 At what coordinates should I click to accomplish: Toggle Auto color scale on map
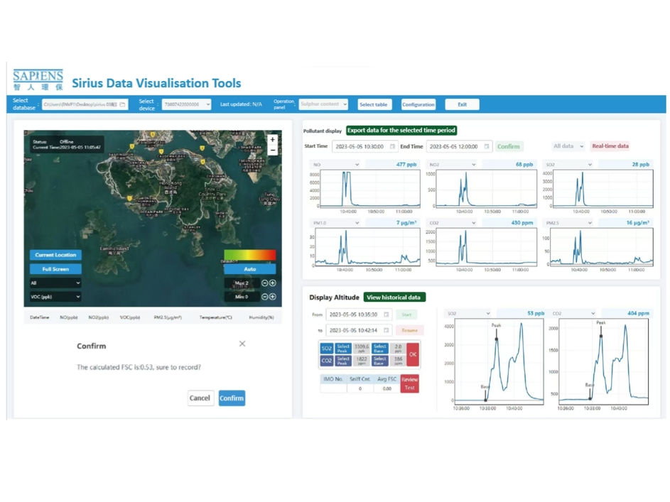[249, 269]
